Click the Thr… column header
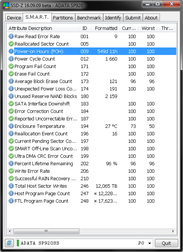Screen dimensions: 183x252 (166, 28)
